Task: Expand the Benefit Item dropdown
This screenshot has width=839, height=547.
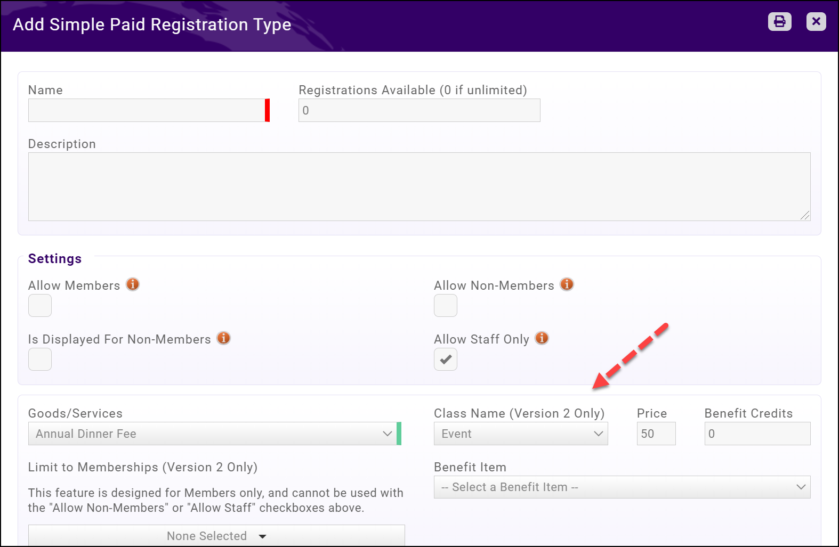Action: pos(622,487)
